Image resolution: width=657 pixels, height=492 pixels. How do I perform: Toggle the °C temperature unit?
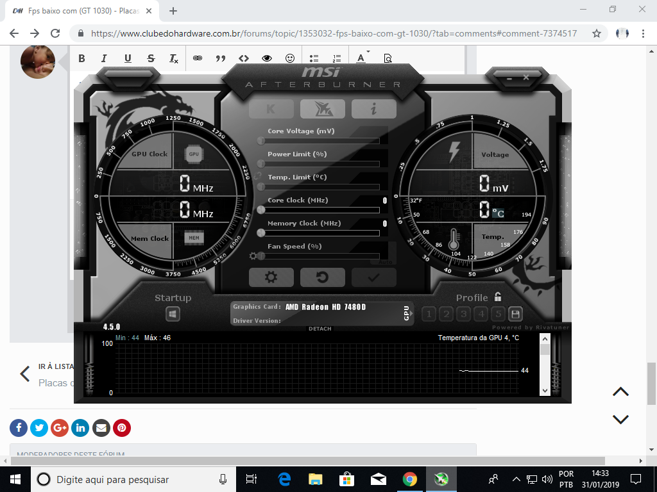(498, 213)
